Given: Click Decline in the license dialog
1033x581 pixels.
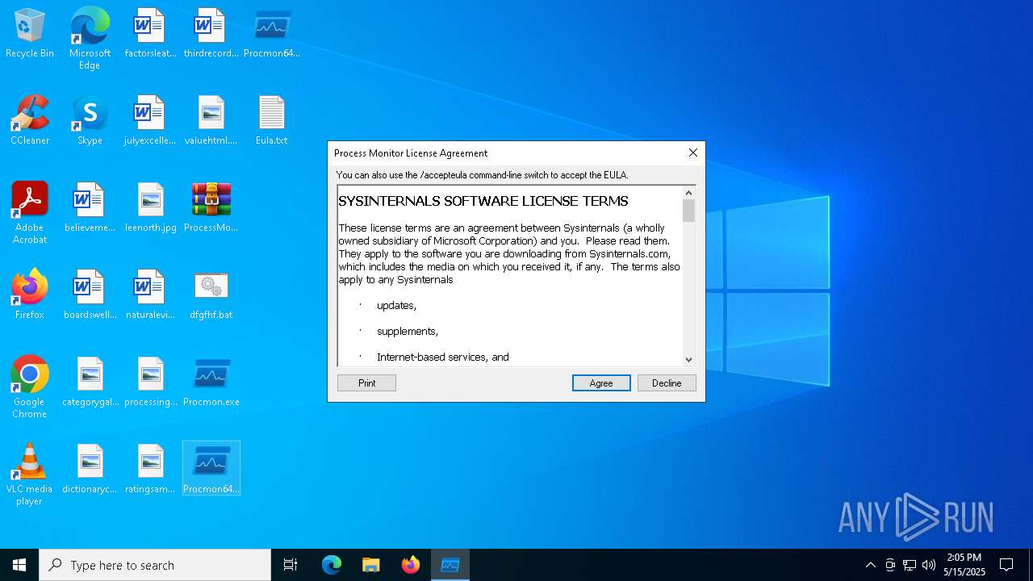Looking at the screenshot, I should click(x=667, y=383).
